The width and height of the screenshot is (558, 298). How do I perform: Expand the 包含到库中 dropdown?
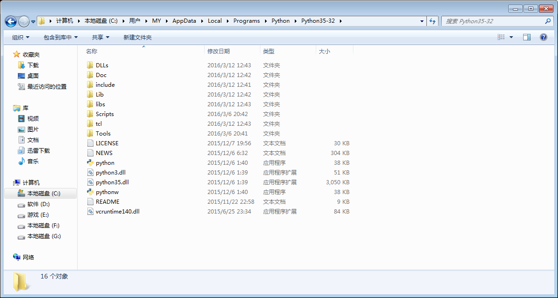tap(60, 37)
